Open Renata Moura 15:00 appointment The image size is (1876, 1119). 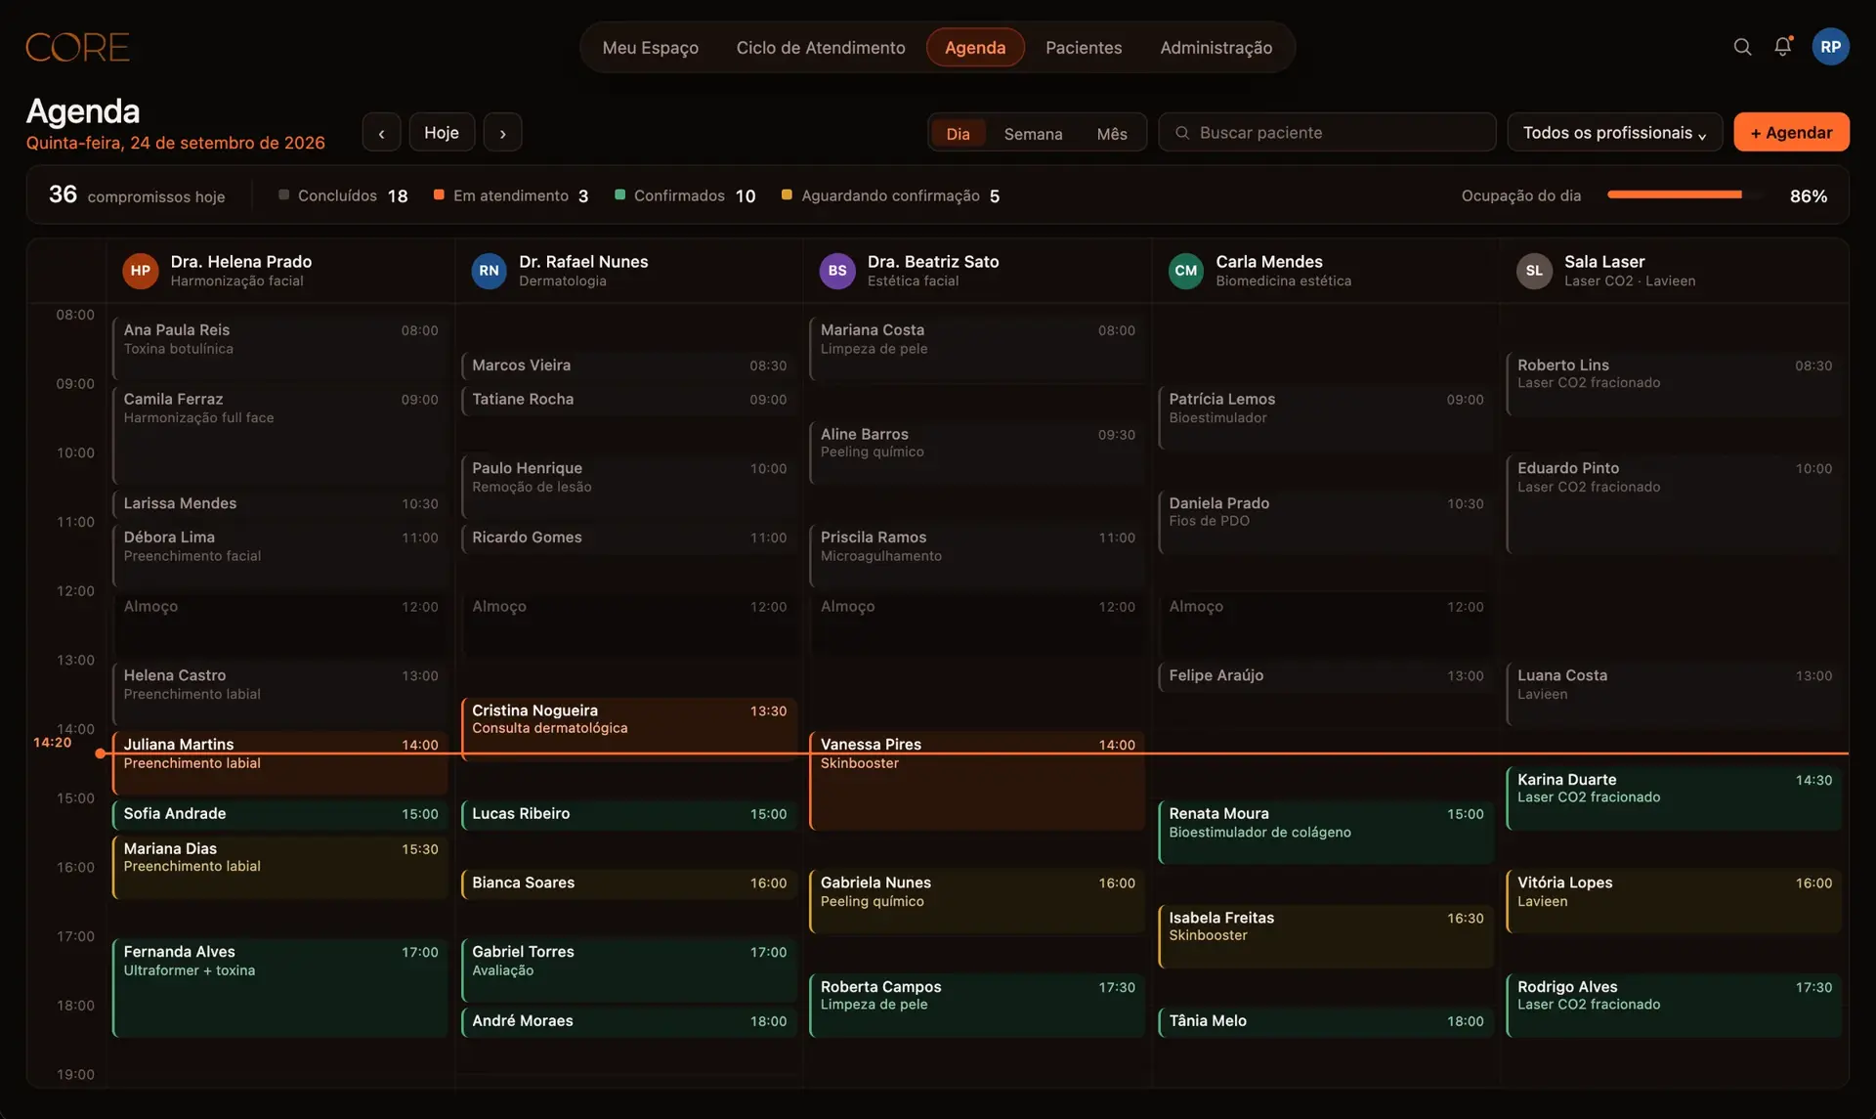pyautogui.click(x=1326, y=832)
